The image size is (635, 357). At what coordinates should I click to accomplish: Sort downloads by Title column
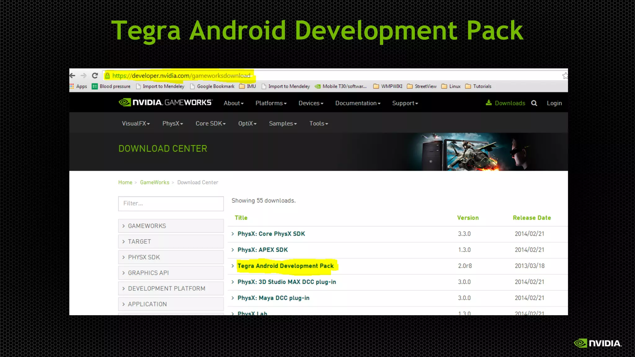241,218
